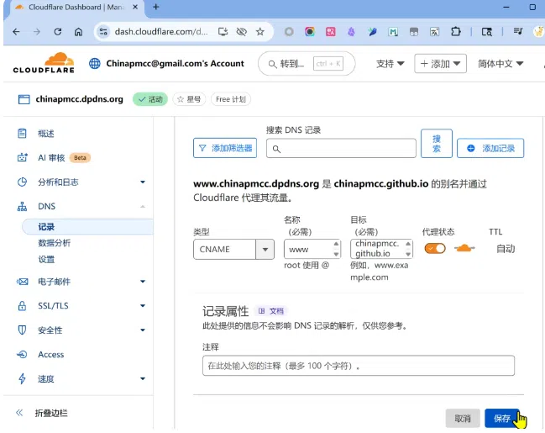This screenshot has height=433, width=545.
Task: Click the site info icon in address bar
Action: [x=103, y=32]
